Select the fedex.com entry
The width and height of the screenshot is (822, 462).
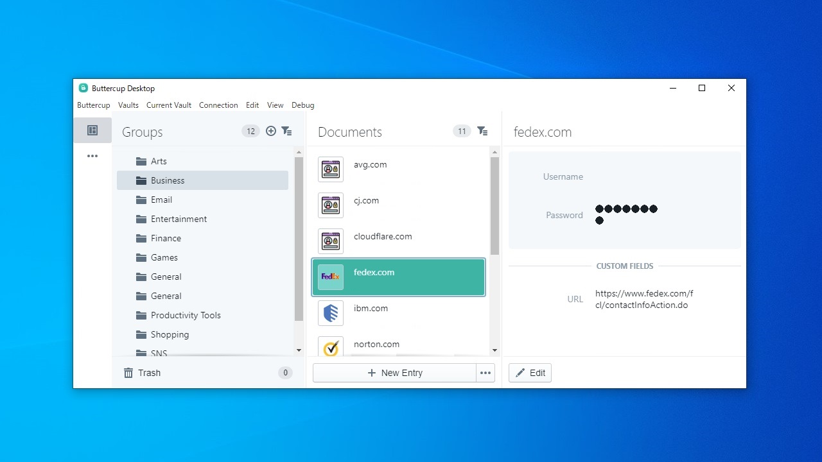tap(398, 277)
